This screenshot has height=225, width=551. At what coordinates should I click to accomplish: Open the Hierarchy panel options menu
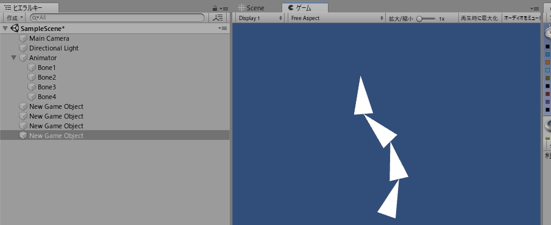224,9
